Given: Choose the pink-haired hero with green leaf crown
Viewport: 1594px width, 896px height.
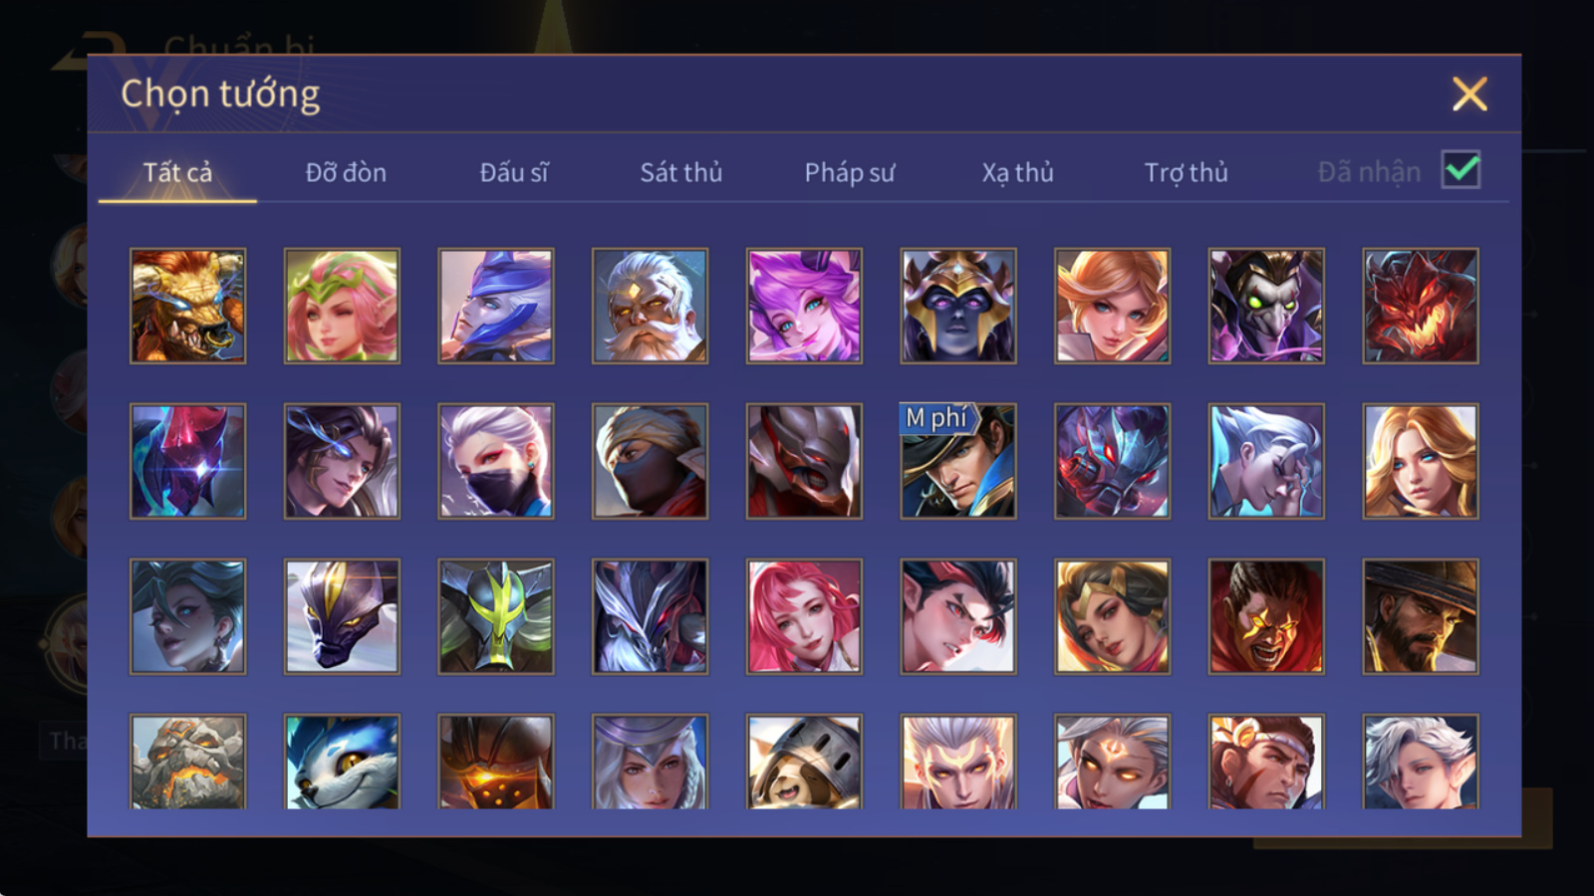Looking at the screenshot, I should pyautogui.click(x=342, y=306).
